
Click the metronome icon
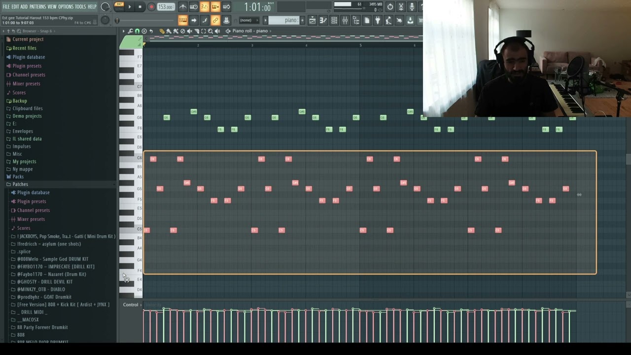pyautogui.click(x=183, y=7)
